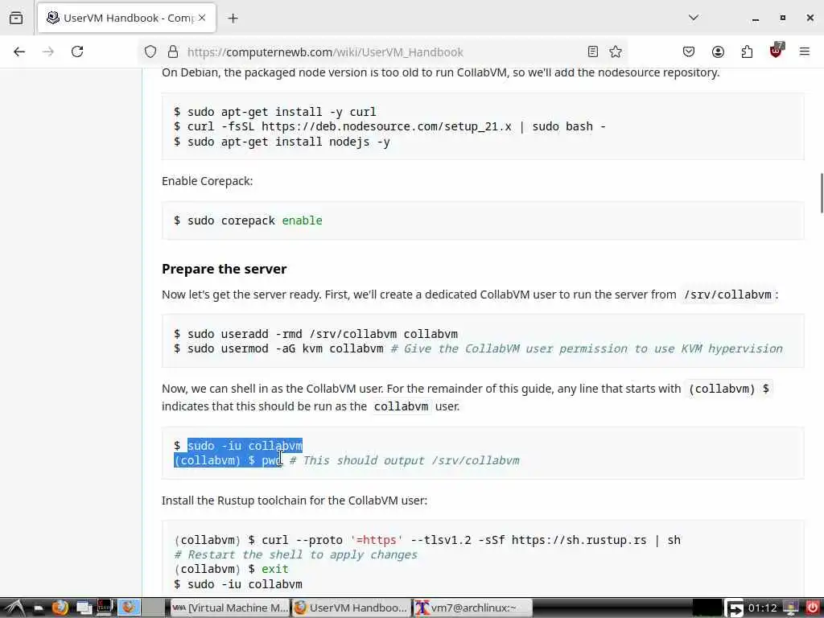
Task: Click the '(collabvm) $ exit' line
Action: pos(231,569)
